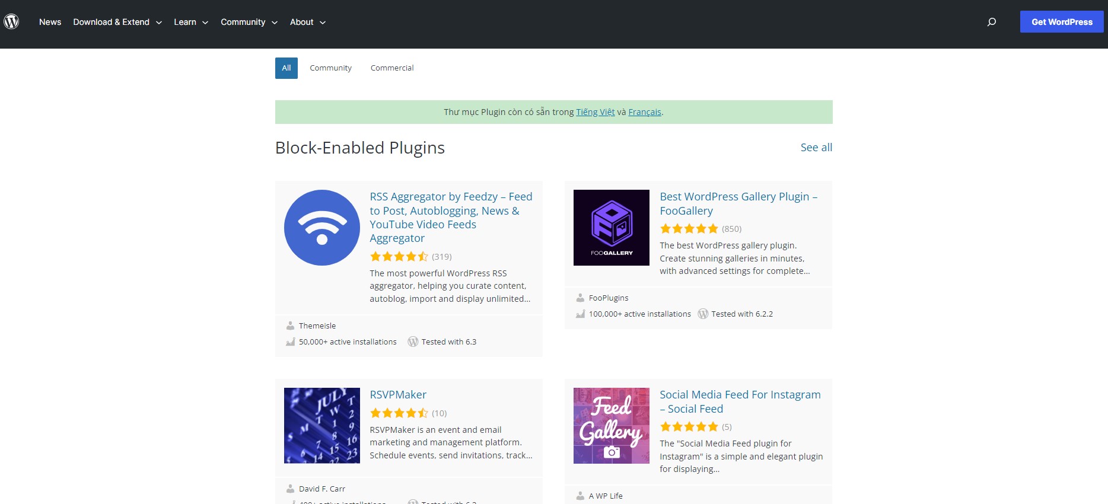The height and width of the screenshot is (504, 1108).
Task: Click the chart icon beside 100,000+ installations
Action: (580, 314)
